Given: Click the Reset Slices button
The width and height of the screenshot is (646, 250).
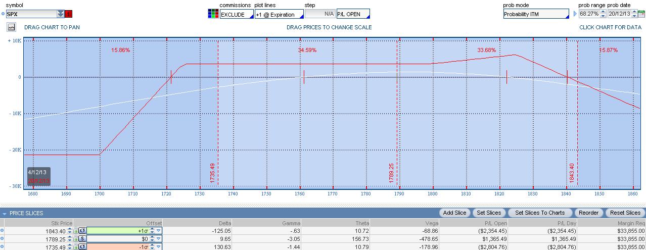Looking at the screenshot, I should click(x=625, y=213).
